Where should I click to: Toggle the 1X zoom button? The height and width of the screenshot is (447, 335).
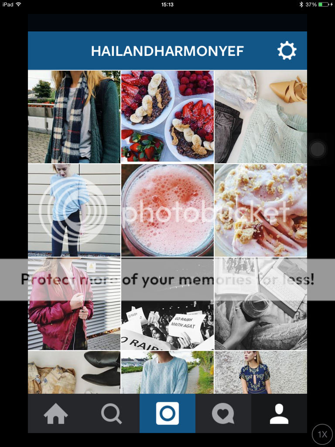click(x=322, y=434)
